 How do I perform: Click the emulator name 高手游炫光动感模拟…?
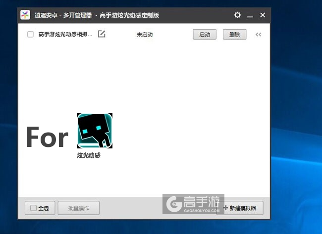click(x=65, y=34)
